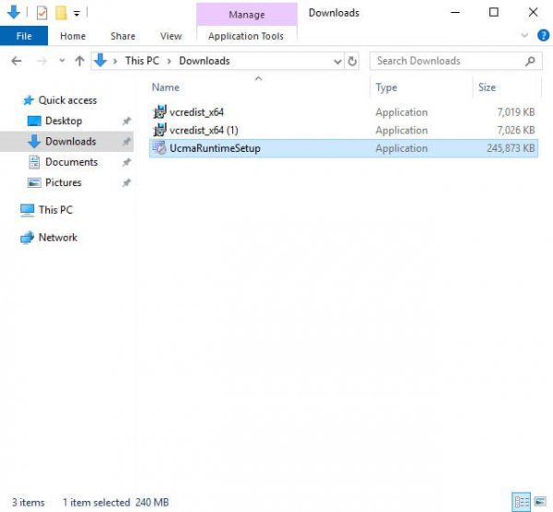Open Help with the question mark icon
Viewport: 553px width, 512px height.
(543, 35)
